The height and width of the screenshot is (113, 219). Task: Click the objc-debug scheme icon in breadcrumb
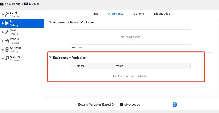(x=2, y=4)
